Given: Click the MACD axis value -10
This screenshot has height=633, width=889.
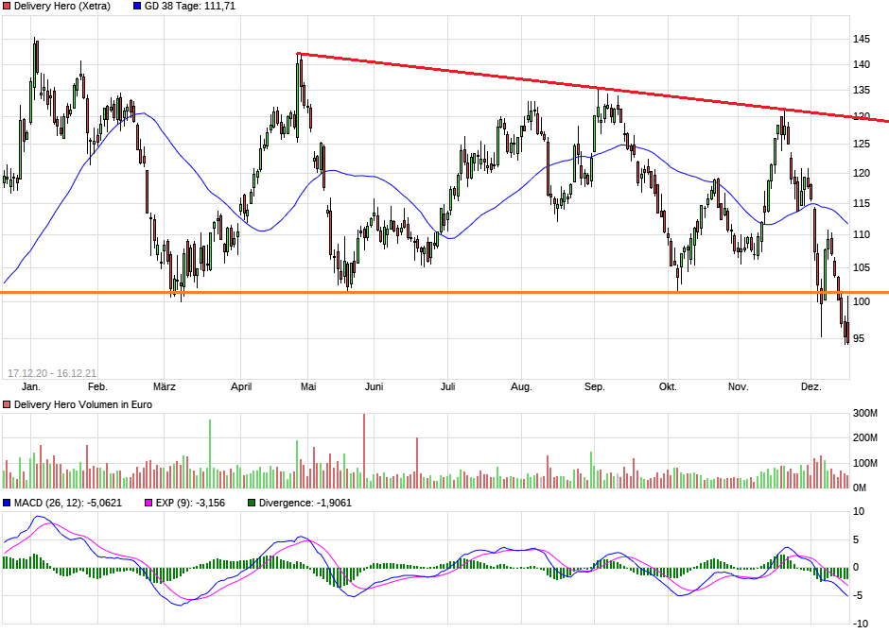Looking at the screenshot, I should [860, 624].
